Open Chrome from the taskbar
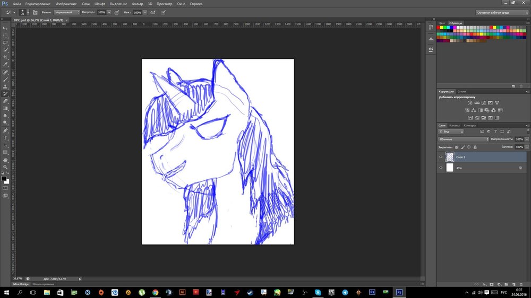The width and height of the screenshot is (531, 298). point(155,293)
